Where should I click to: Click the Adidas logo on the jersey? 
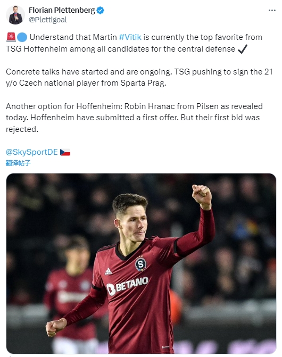(109, 271)
